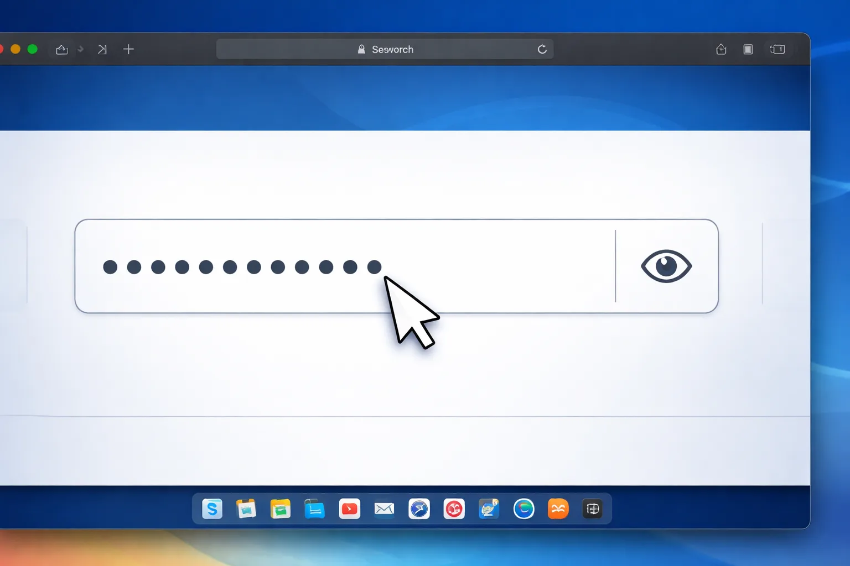
Task: Open the yellow and green folder app in the dock
Action: click(281, 509)
